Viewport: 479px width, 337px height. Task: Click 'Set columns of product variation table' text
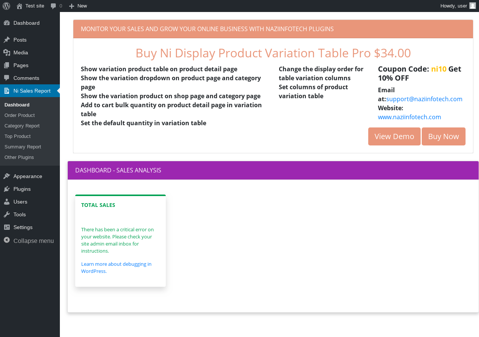click(x=313, y=91)
